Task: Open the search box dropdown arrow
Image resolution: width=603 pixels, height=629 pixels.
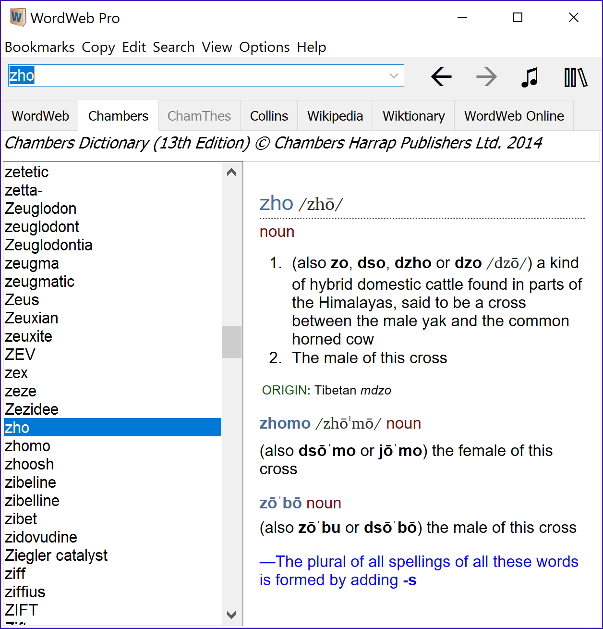Action: (394, 75)
